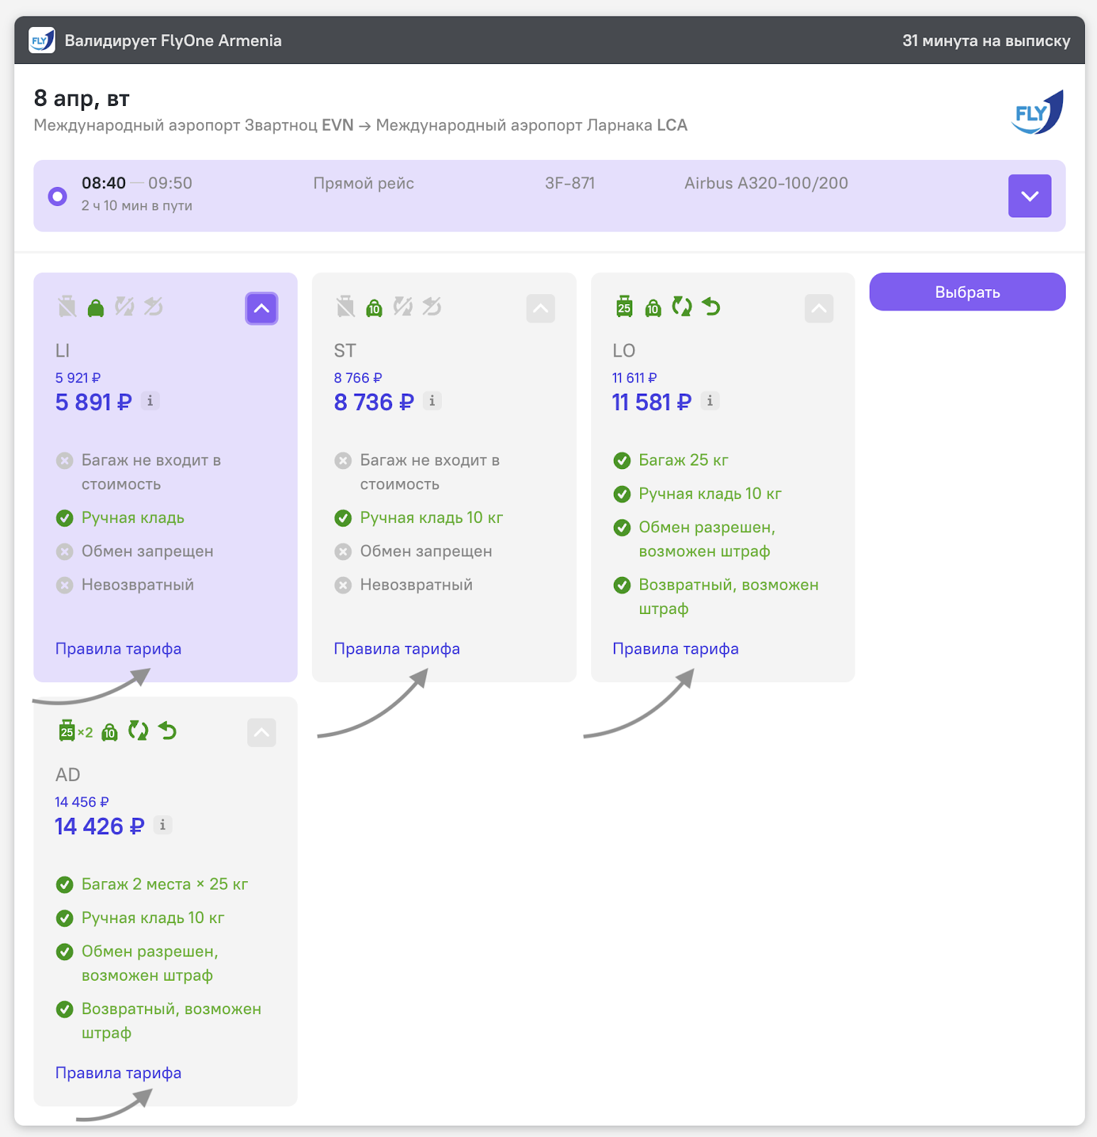Click the 2 ч 10 мин в пути duration
Image resolution: width=1097 pixels, height=1137 pixels.
click(136, 205)
